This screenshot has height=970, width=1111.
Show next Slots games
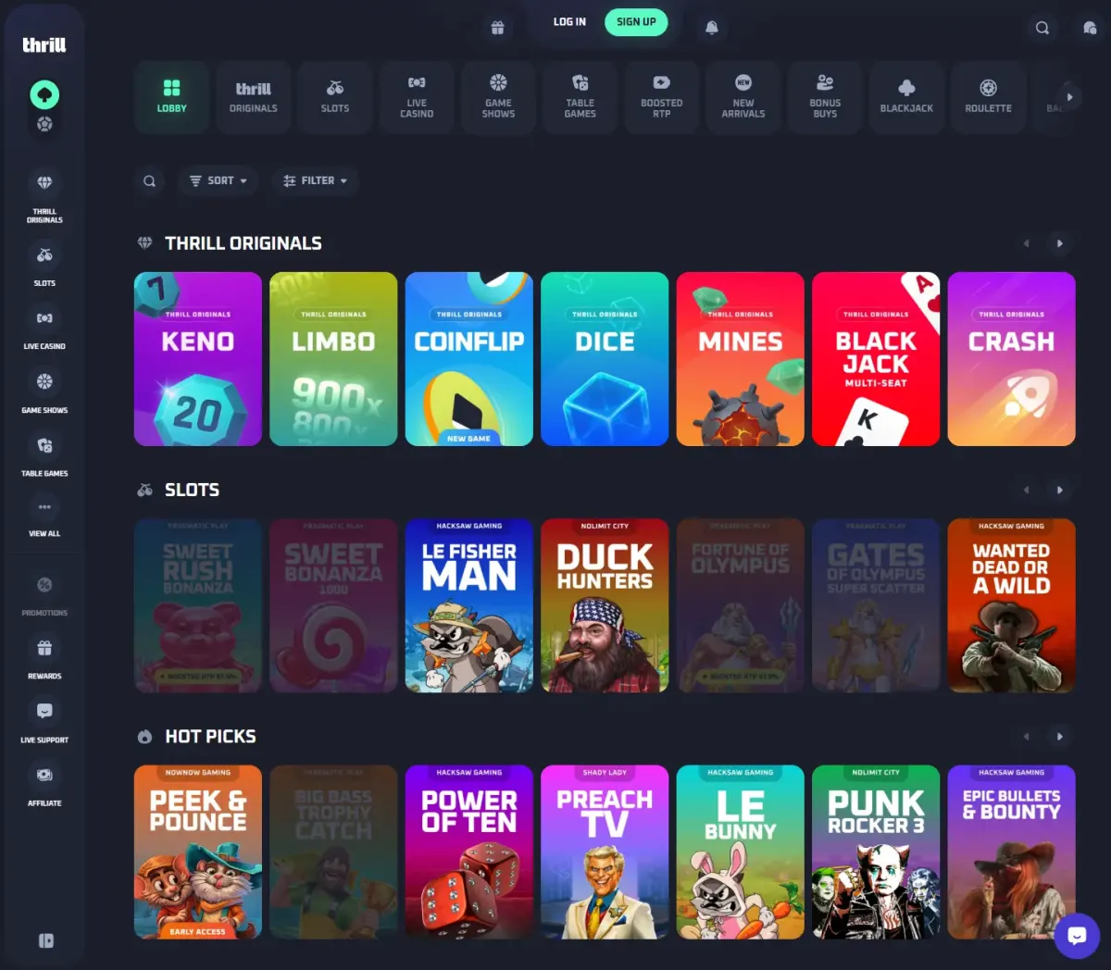pos(1060,490)
